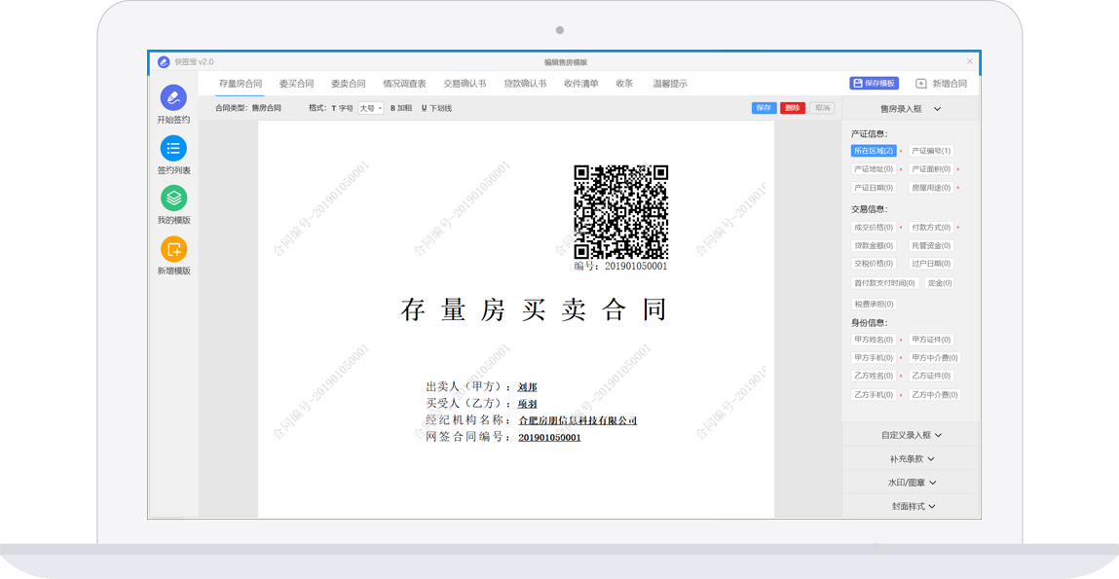Image resolution: width=1119 pixels, height=579 pixels.
Task: Toggle the 所在区域(2) field tag
Action: click(x=873, y=151)
